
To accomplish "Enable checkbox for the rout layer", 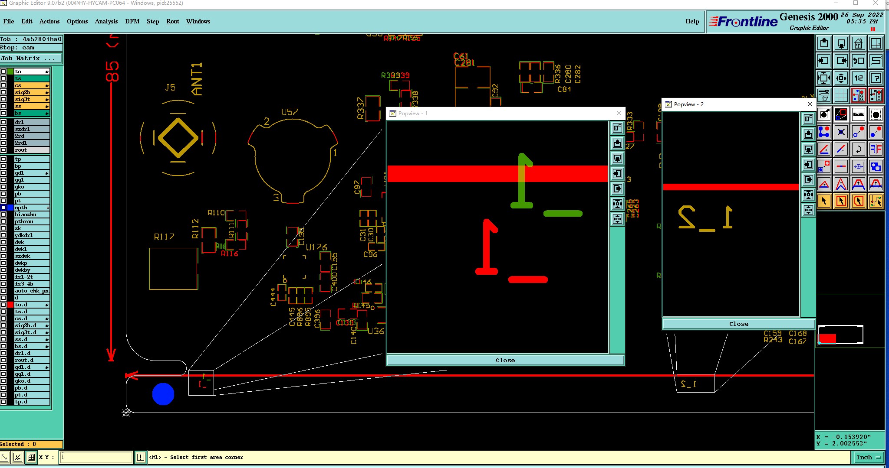I will coord(3,150).
